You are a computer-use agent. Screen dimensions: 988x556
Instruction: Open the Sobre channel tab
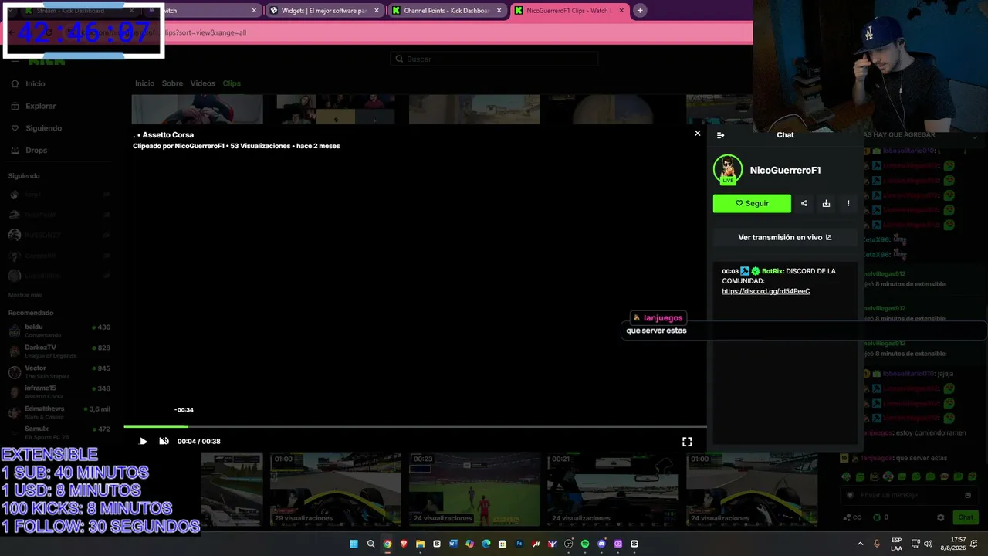(172, 83)
